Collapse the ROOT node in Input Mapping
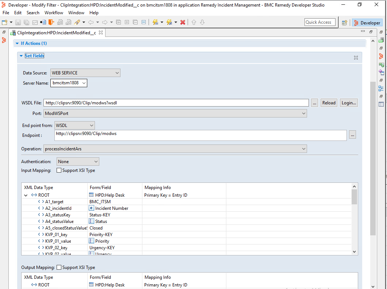 (26, 195)
